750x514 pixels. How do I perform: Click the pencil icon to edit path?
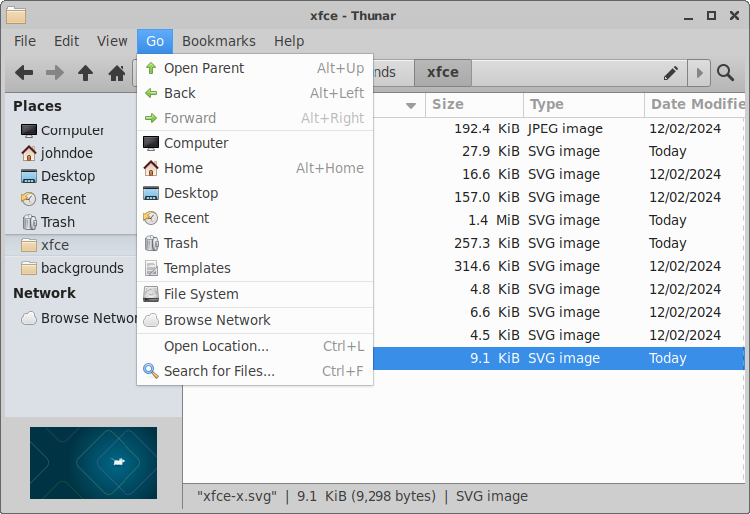pyautogui.click(x=671, y=73)
